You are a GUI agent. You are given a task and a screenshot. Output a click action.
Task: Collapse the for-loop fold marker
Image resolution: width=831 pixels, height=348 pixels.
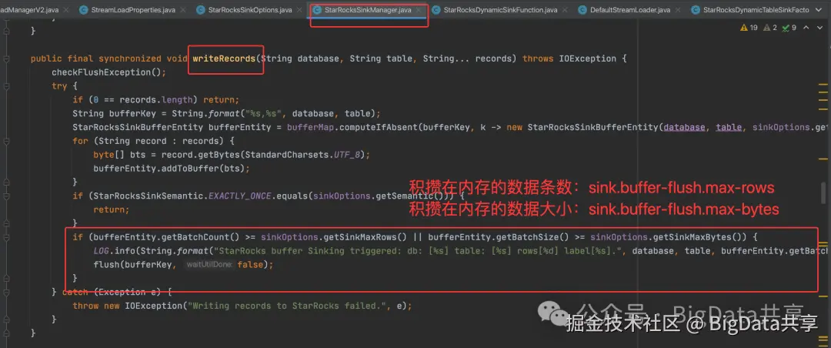(x=6, y=141)
